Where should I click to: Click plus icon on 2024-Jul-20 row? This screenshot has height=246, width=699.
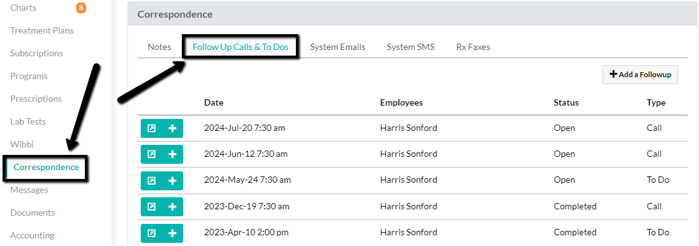172,128
